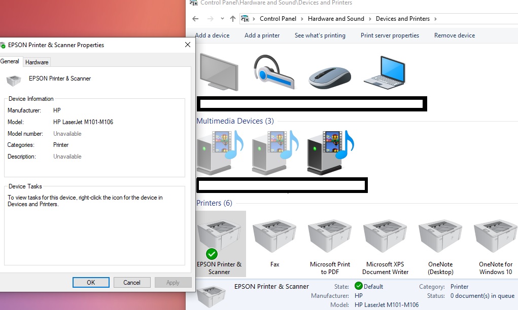Click the EPSON Printer & Scanner name in dialog

[60, 79]
